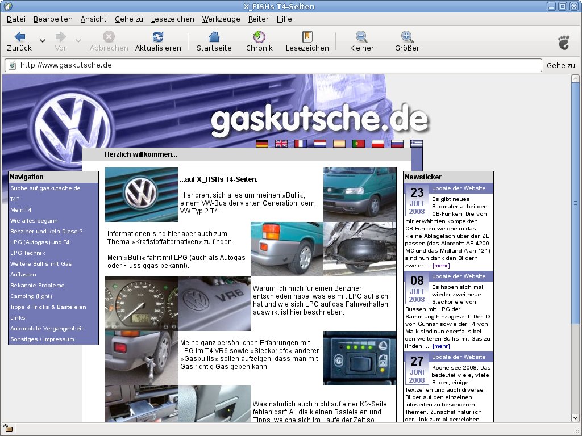Zoom in with Größer magnifier icon
This screenshot has height=436, width=582.
point(407,37)
